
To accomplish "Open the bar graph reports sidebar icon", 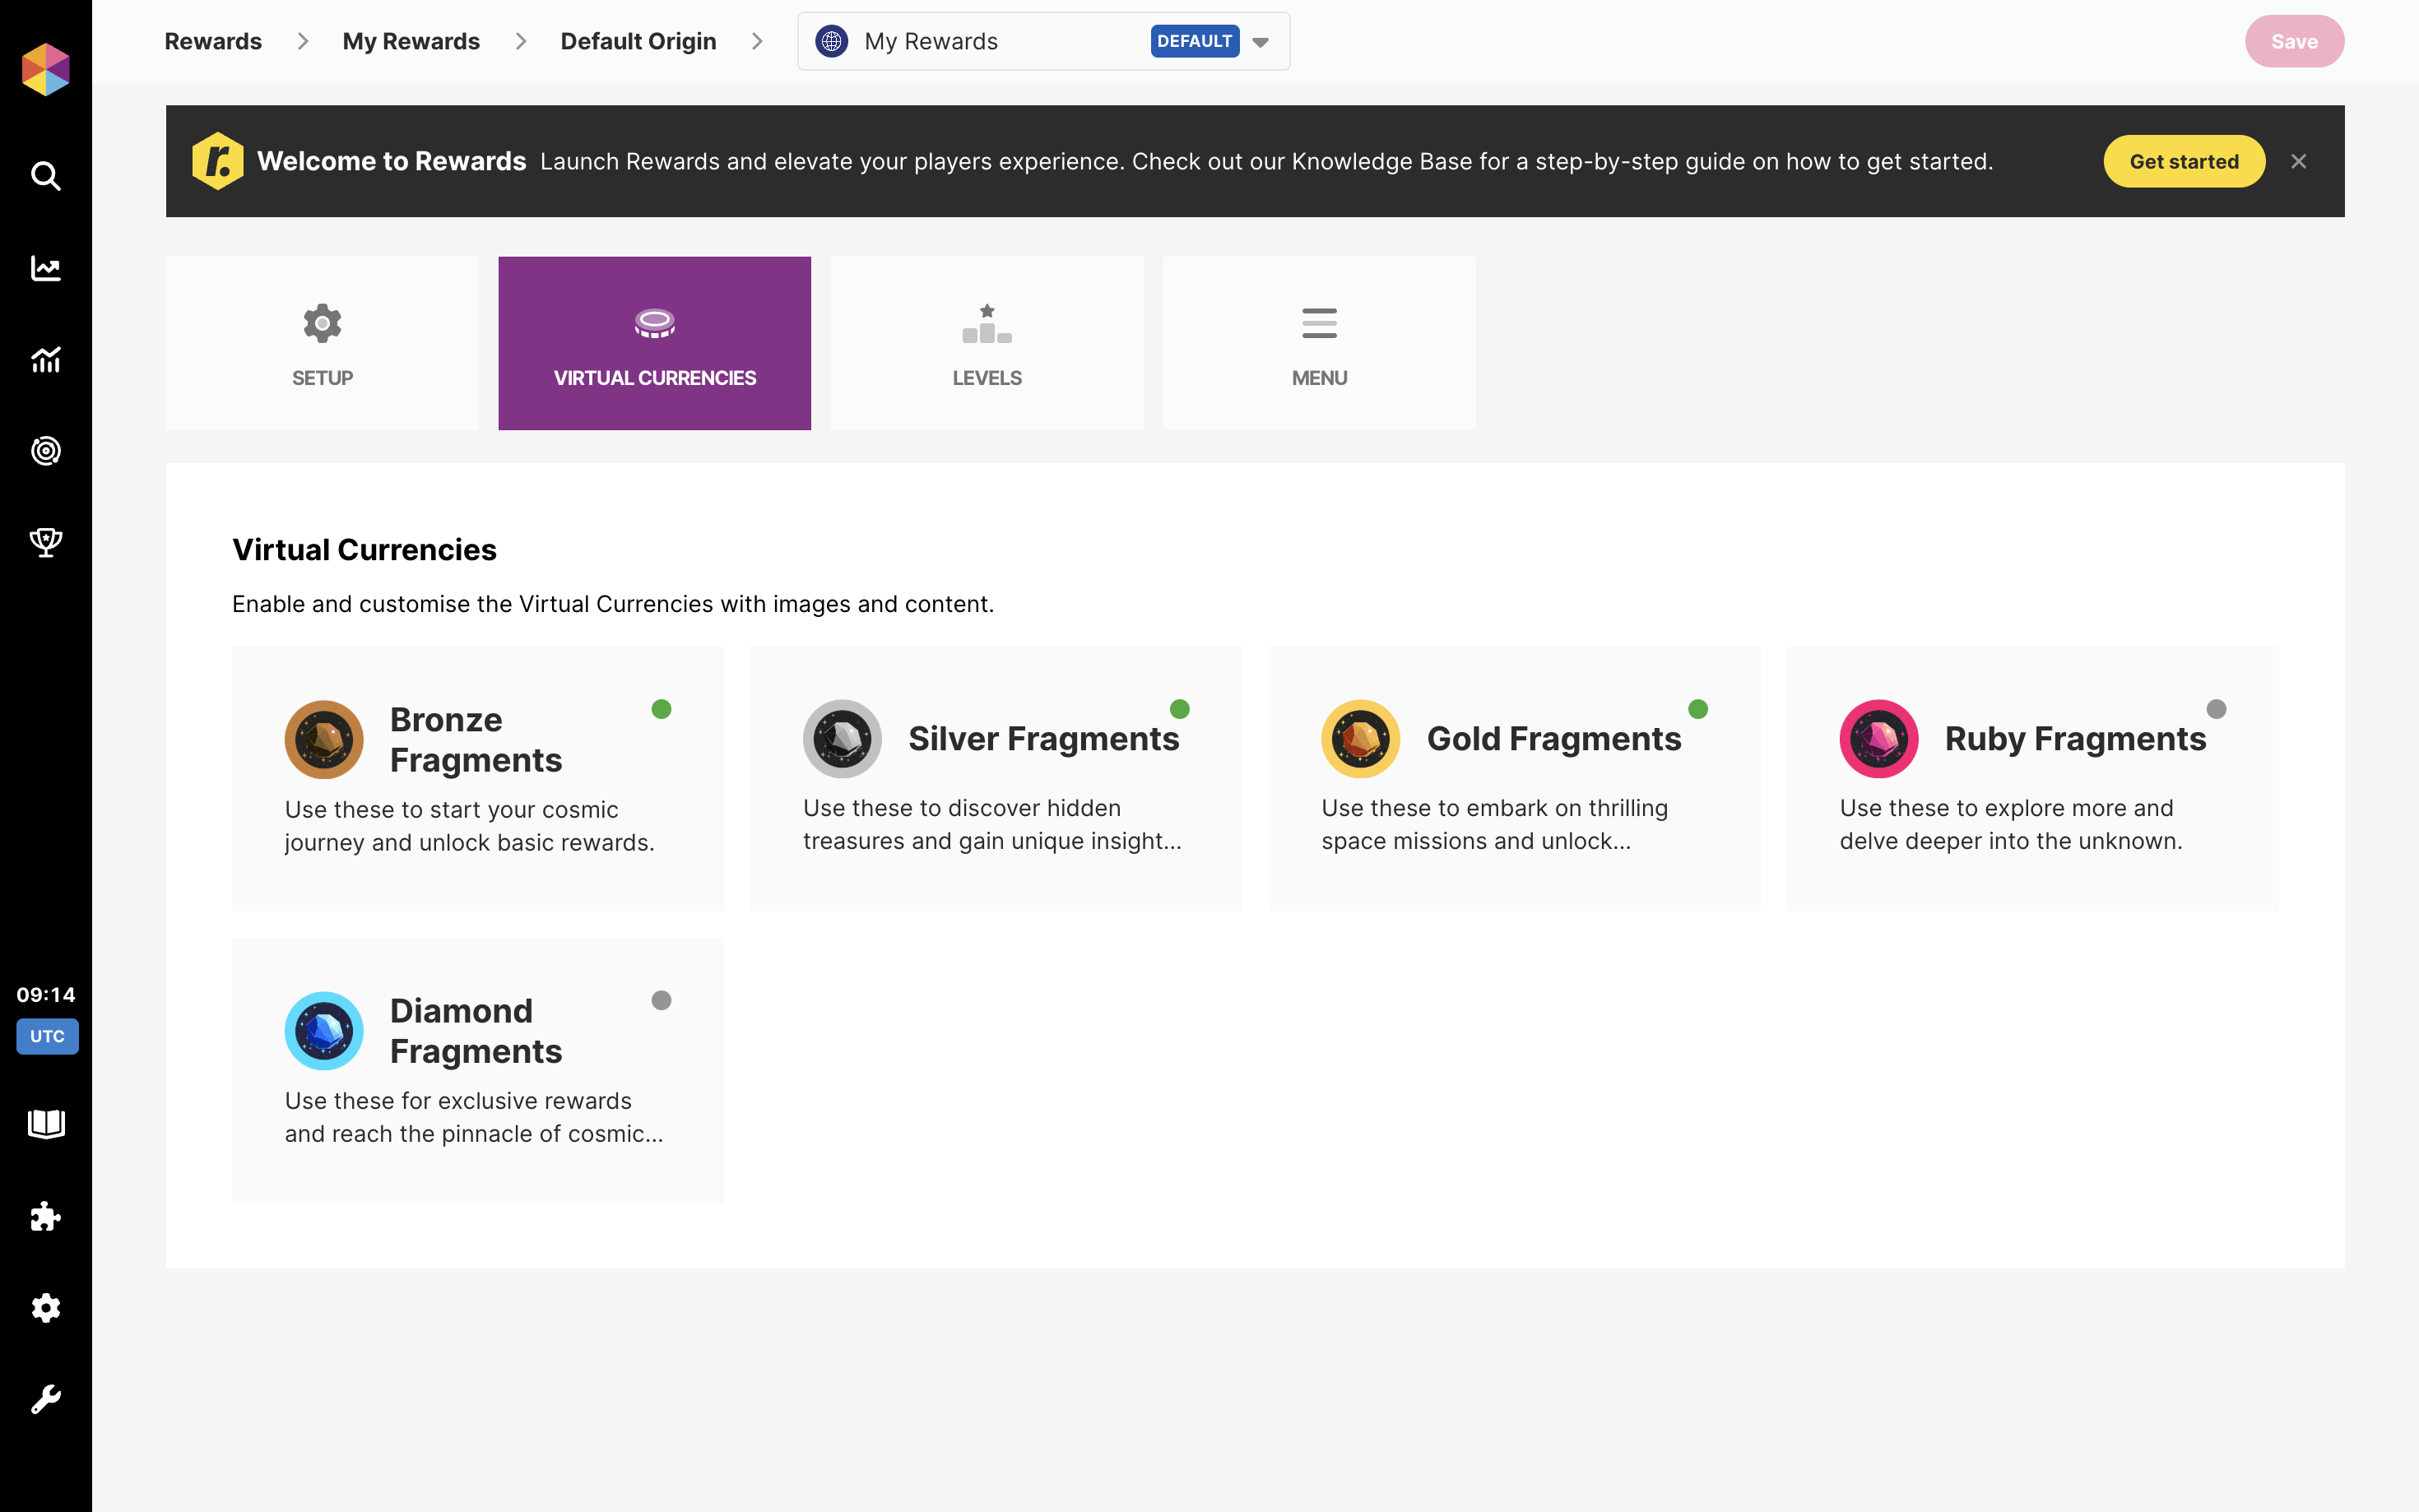I will (46, 359).
